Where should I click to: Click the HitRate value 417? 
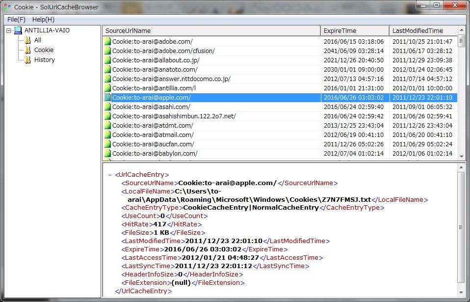(x=160, y=224)
